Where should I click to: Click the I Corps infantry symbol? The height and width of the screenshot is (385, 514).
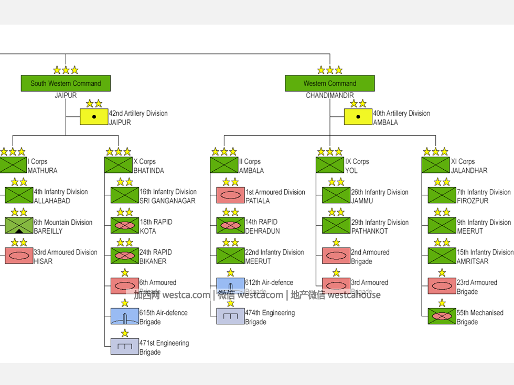pyautogui.click(x=13, y=165)
